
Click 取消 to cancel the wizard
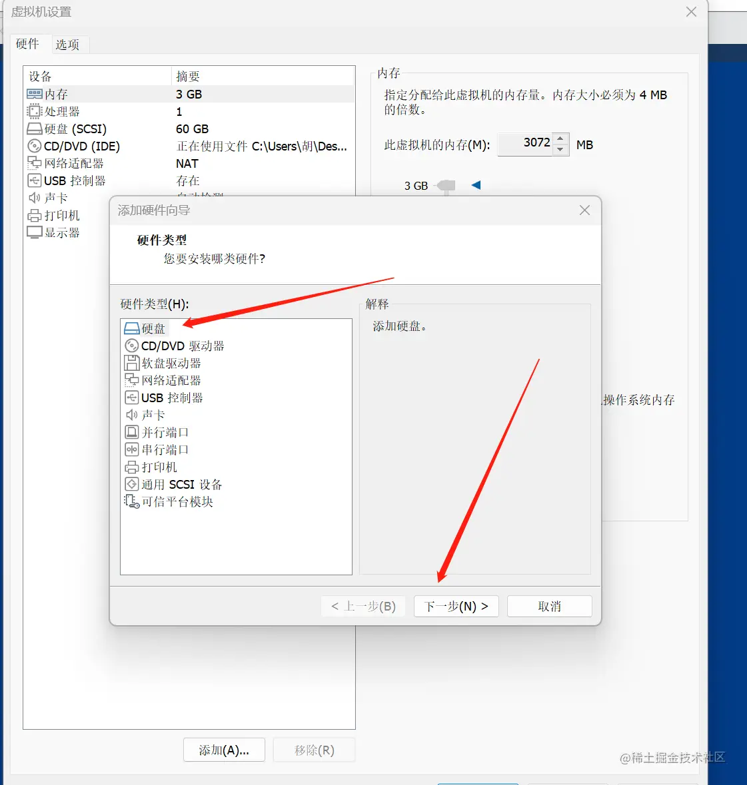[549, 606]
